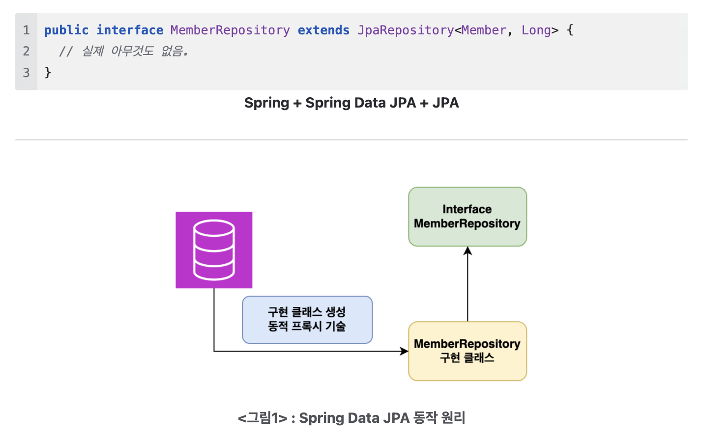
Task: Click the blue 구현 클래스 생성 동적 프록시 기술 box
Action: [307, 320]
